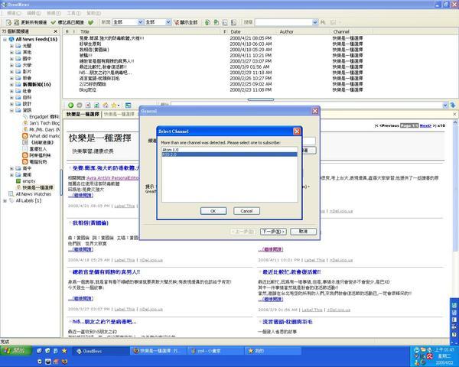This screenshot has width=459, height=367.
Task: Open the 幫助 menu in menu bar
Action: tap(93, 13)
